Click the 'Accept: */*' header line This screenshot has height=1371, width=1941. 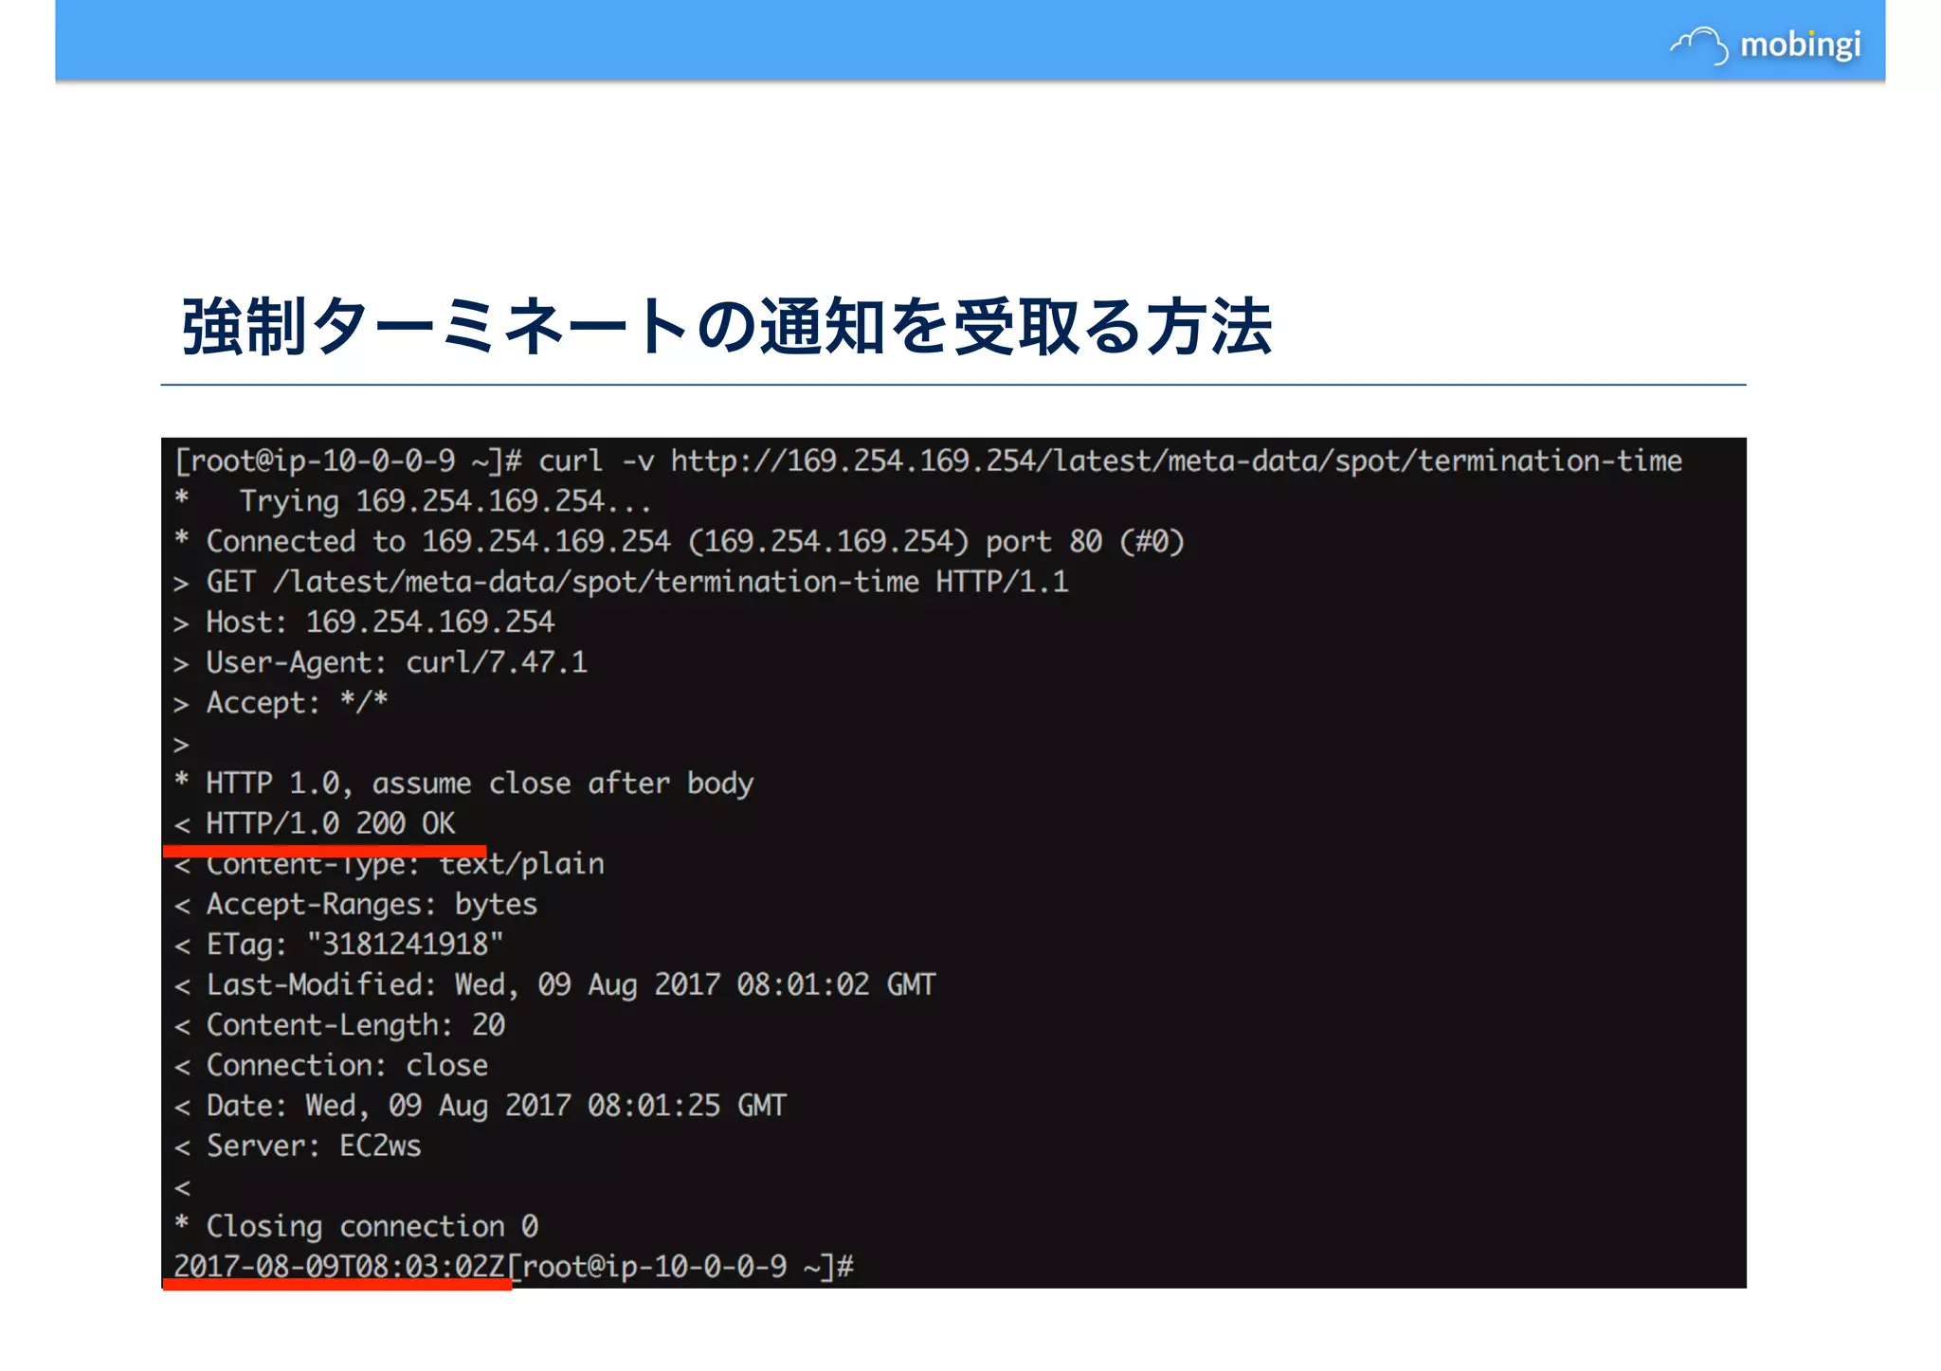[x=281, y=703]
